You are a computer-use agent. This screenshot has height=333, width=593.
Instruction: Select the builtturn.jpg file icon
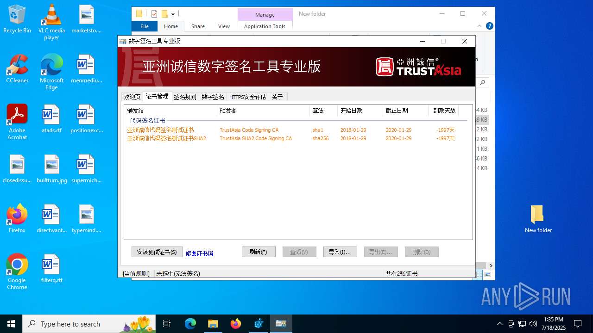(51, 169)
